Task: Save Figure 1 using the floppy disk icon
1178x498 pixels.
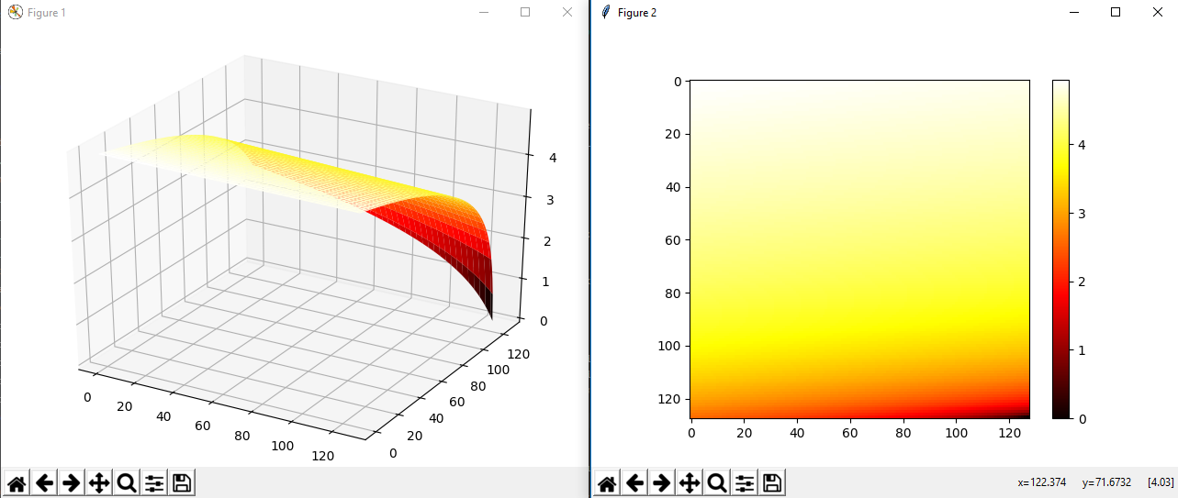Action: (x=182, y=482)
